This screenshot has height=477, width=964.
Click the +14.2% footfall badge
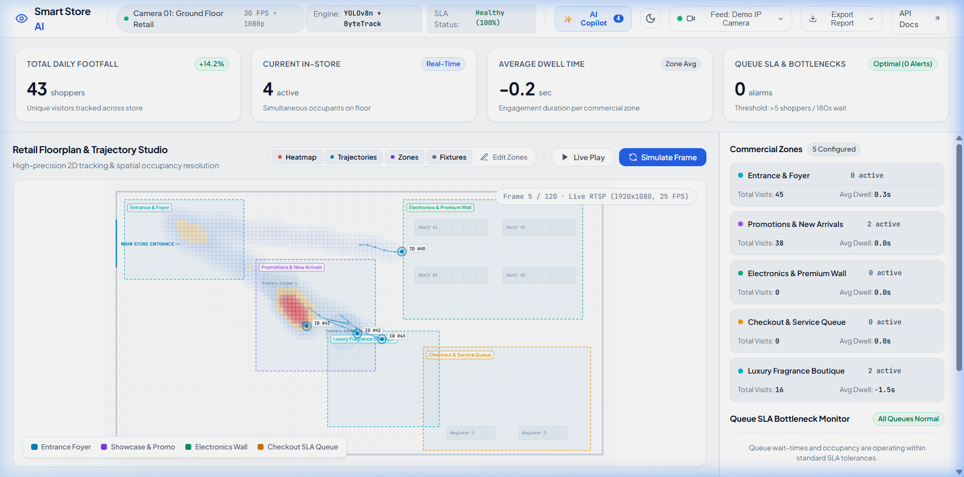click(x=211, y=64)
